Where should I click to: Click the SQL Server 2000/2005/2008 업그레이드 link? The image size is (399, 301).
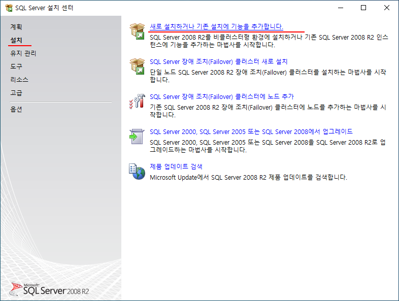pos(251,131)
